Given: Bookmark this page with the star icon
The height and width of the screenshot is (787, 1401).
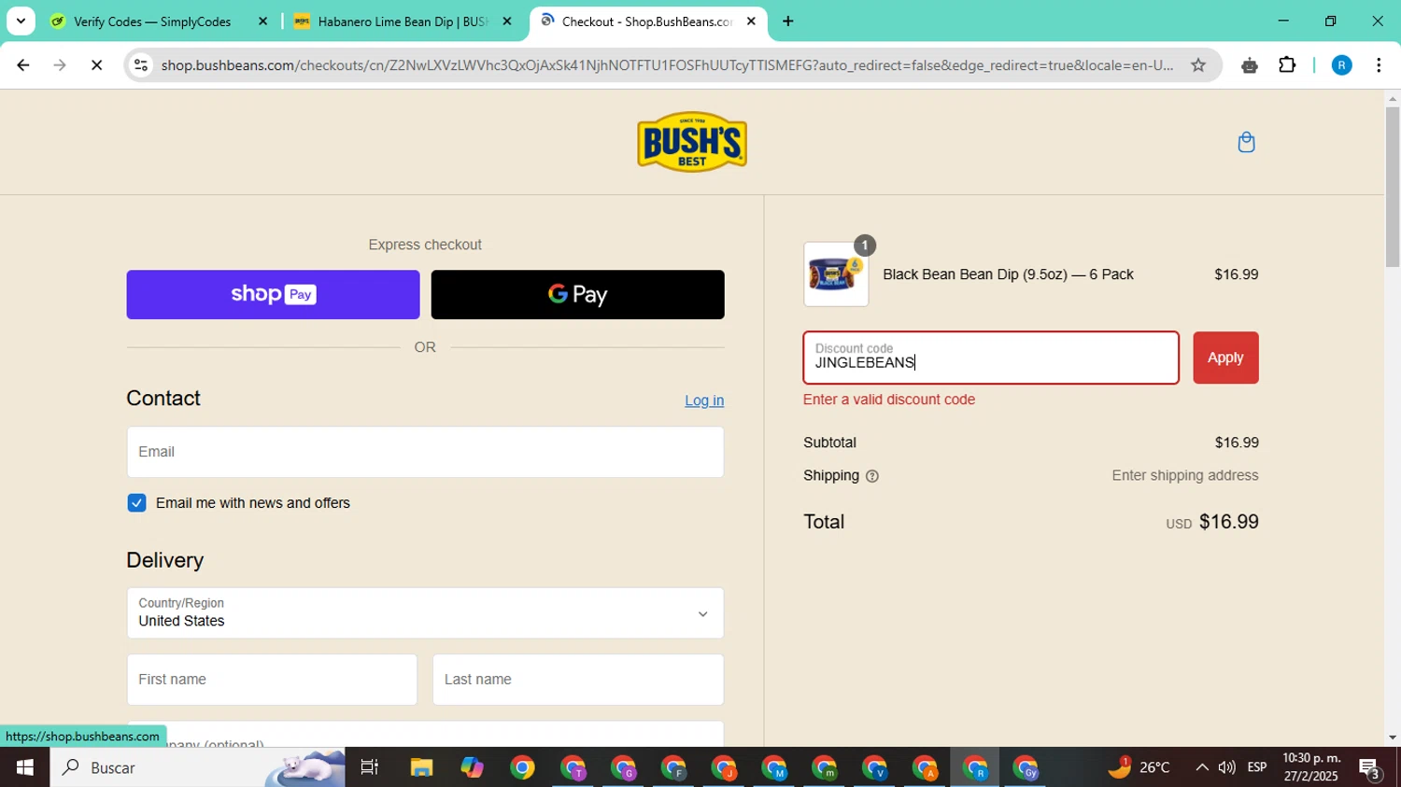Looking at the screenshot, I should (x=1198, y=65).
